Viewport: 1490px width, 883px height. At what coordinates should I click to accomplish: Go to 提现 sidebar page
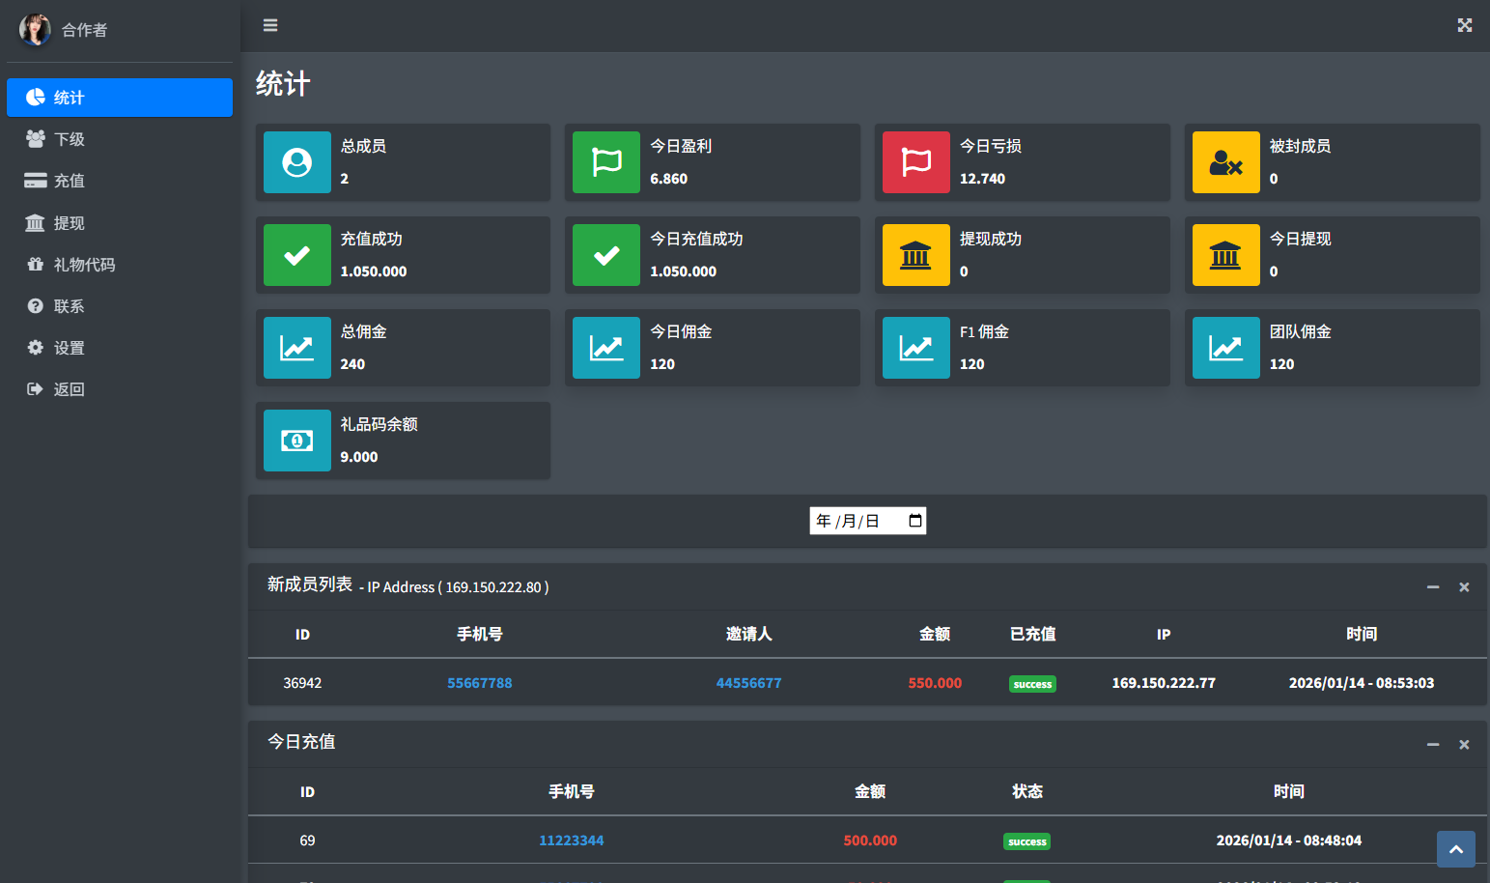(x=70, y=223)
